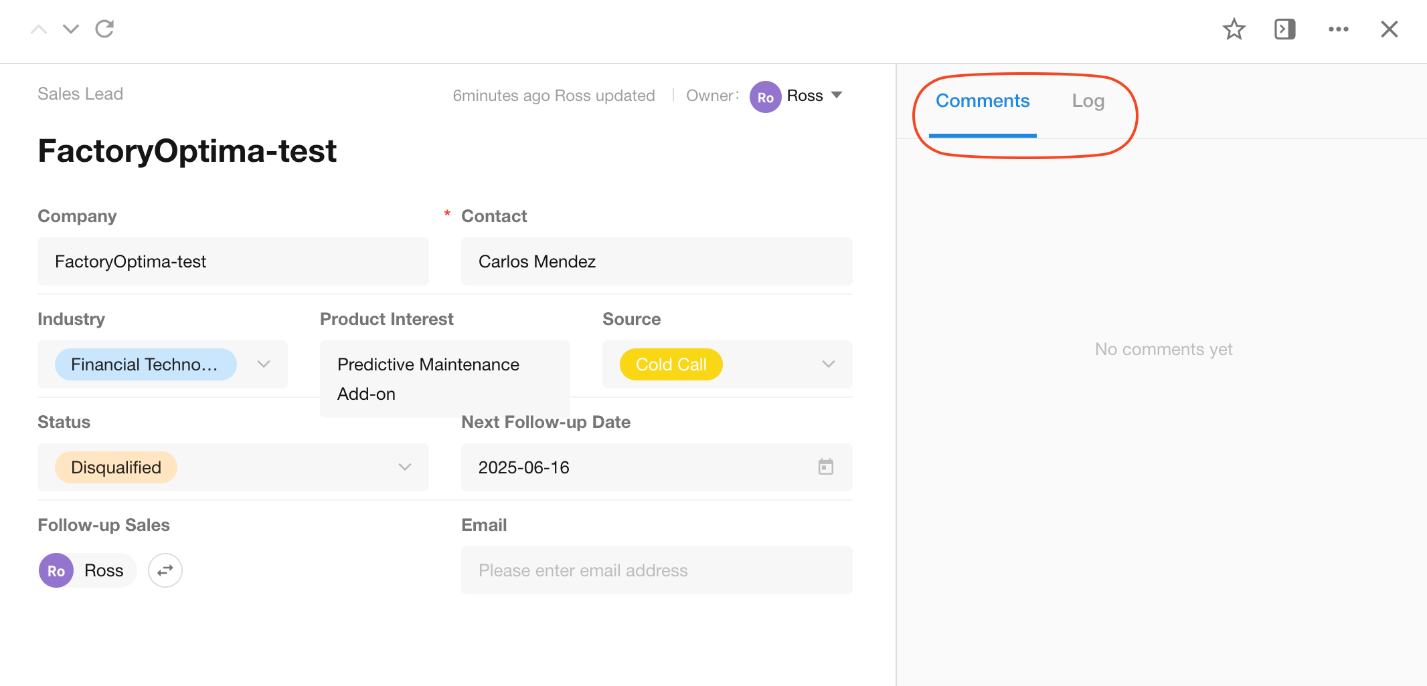Switch to the Comments tab
Screen dimensions: 1427x686
(x=982, y=101)
